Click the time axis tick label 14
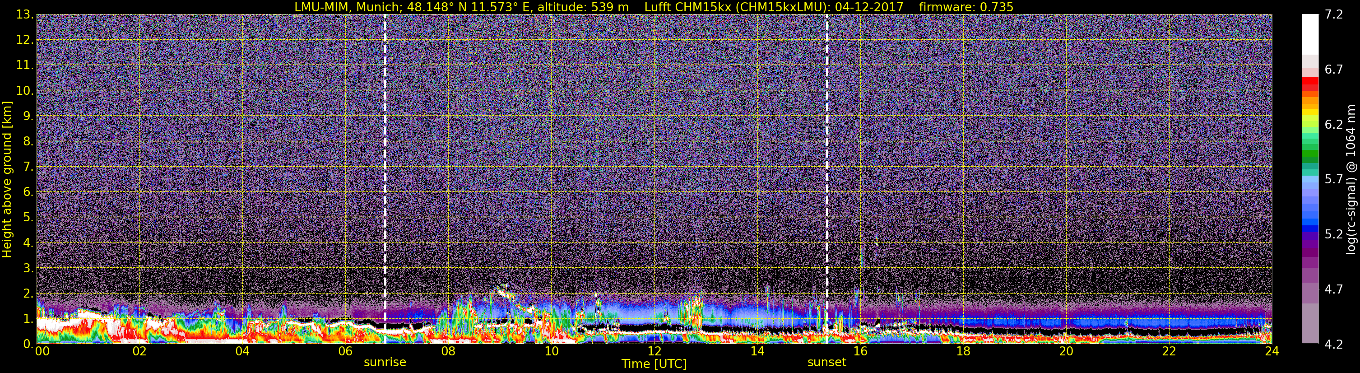This screenshot has width=1360, height=373. [757, 351]
